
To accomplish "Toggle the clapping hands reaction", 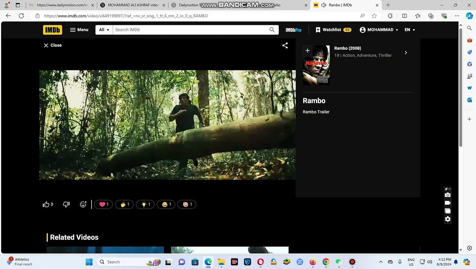I will (x=124, y=204).
